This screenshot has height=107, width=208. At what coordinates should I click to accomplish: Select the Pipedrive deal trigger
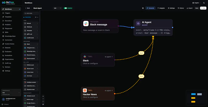(31, 89)
